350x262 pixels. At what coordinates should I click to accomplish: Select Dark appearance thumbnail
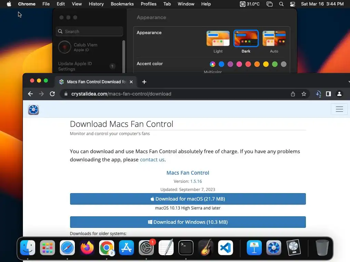point(246,39)
